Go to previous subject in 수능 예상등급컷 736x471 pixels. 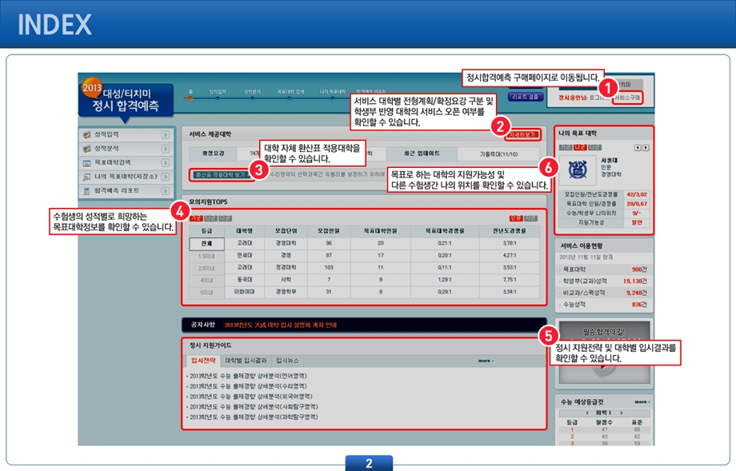(x=587, y=413)
